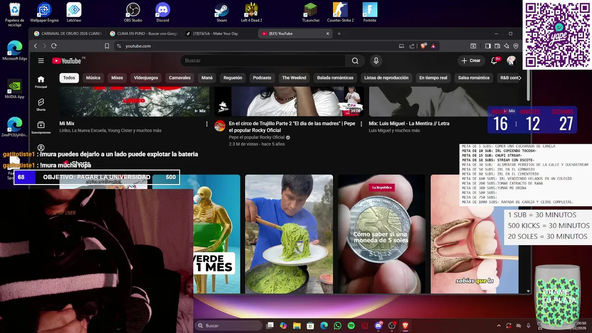592x333 pixels.
Task: Open Brave VPN shield icon
Action: [516, 46]
